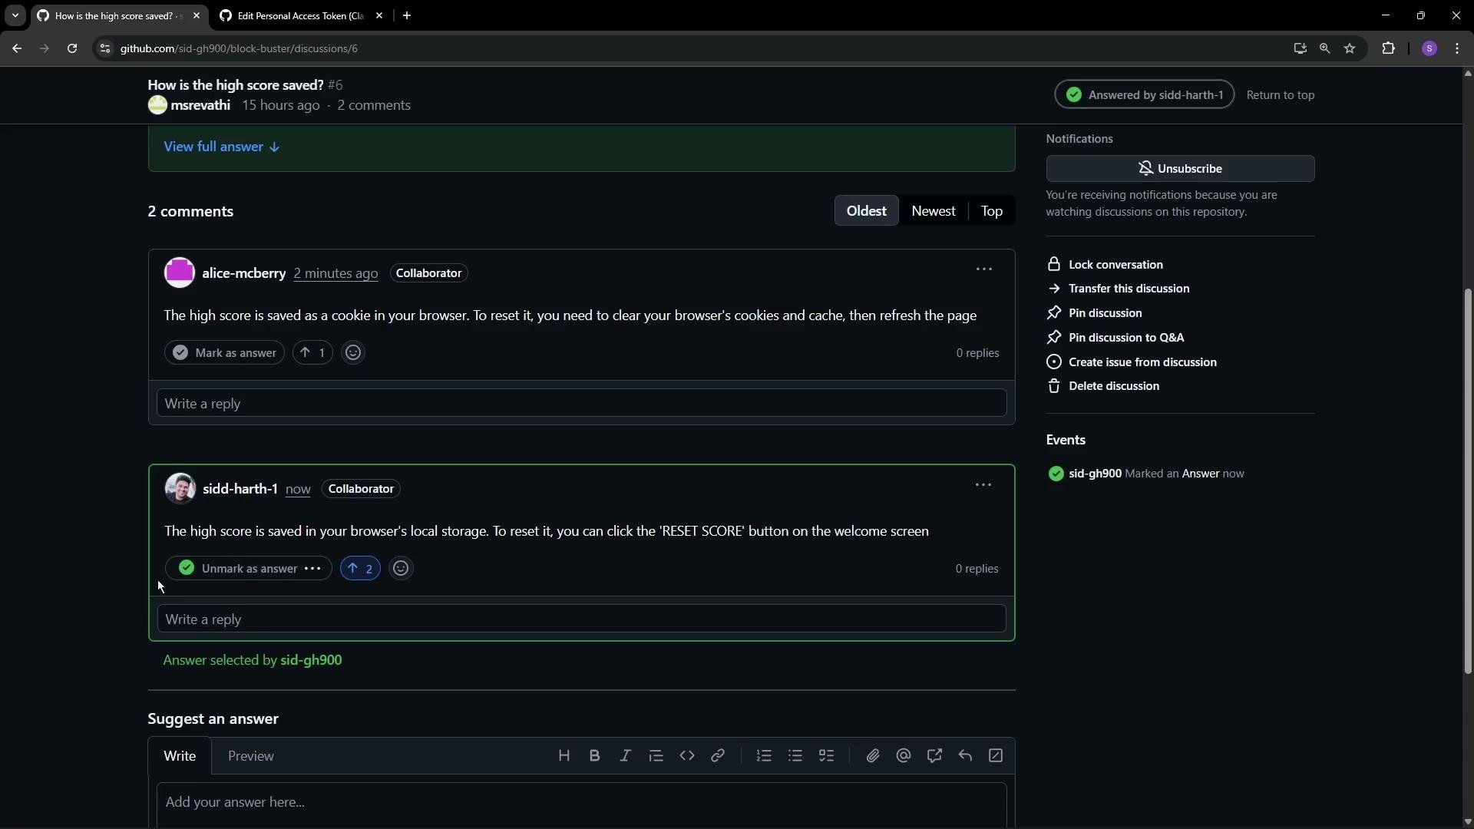Open more options beside Unmark as answer
Screen dimensions: 1474x829
[x=312, y=569]
